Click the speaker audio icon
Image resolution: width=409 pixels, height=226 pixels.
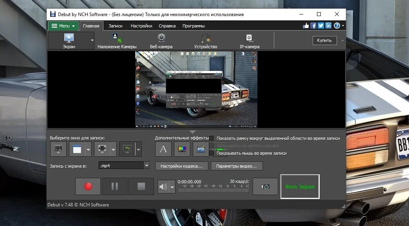pos(163,187)
